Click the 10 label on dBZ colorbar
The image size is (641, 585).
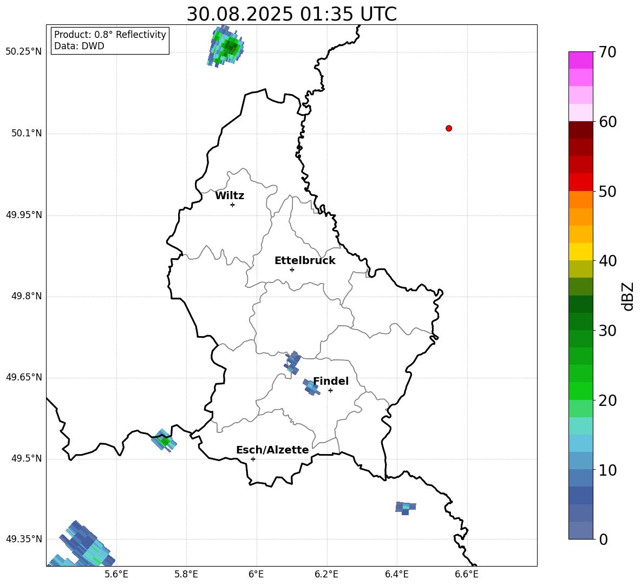click(x=607, y=470)
